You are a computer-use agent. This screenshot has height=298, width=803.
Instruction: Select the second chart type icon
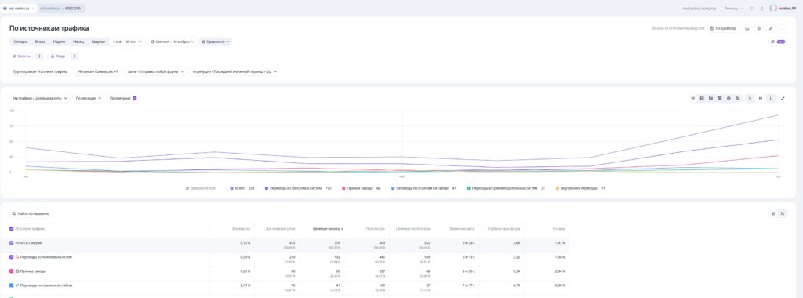702,98
